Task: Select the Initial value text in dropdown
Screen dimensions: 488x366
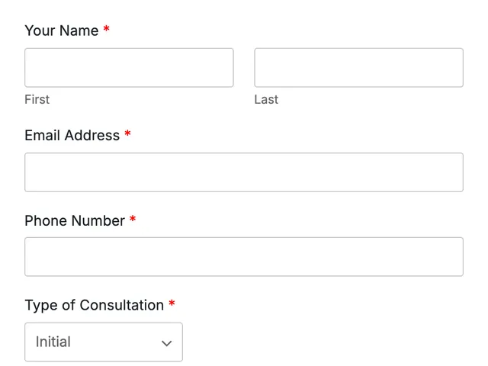Action: click(x=53, y=342)
